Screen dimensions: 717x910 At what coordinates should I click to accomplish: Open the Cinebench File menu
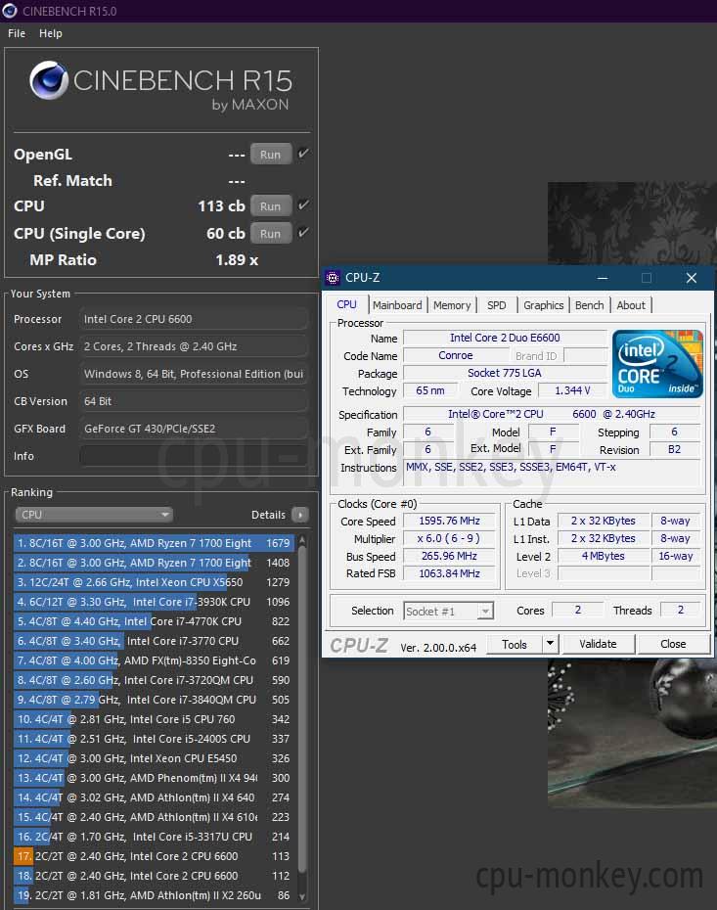click(x=17, y=33)
